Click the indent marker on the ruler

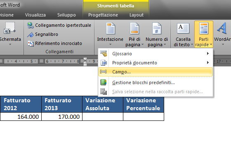click(x=85, y=61)
